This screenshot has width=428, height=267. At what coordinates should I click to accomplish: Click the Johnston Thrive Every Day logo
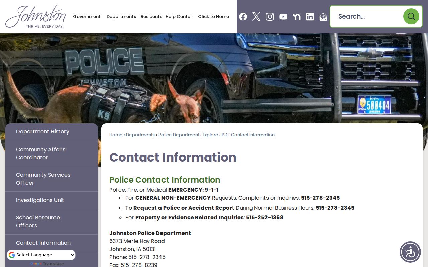click(35, 17)
